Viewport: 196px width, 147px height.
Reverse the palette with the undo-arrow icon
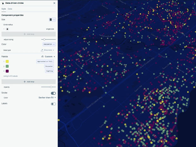click(x=42, y=56)
